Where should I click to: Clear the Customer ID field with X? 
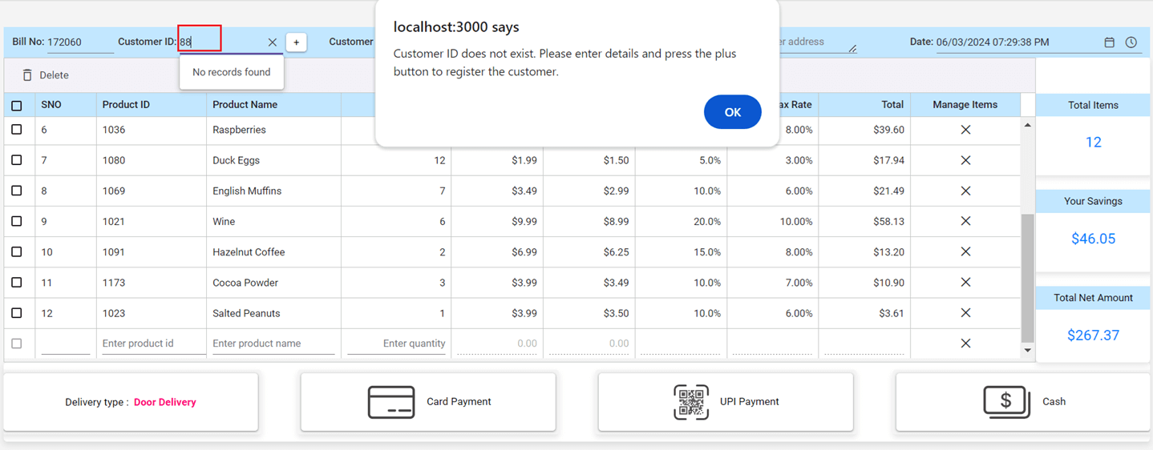click(x=273, y=42)
